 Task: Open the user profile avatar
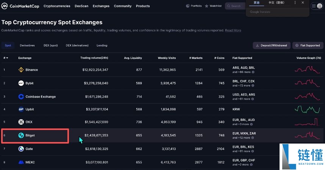[x=320, y=6]
